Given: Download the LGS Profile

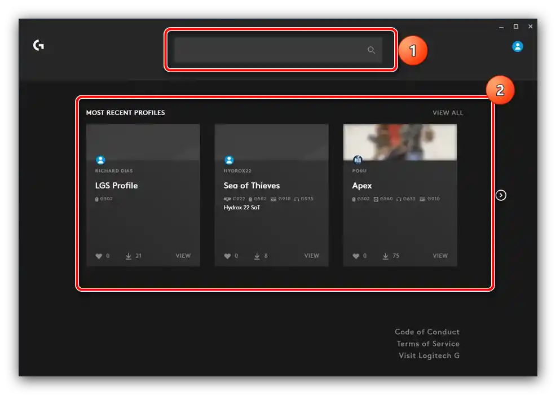Looking at the screenshot, I should [x=129, y=256].
